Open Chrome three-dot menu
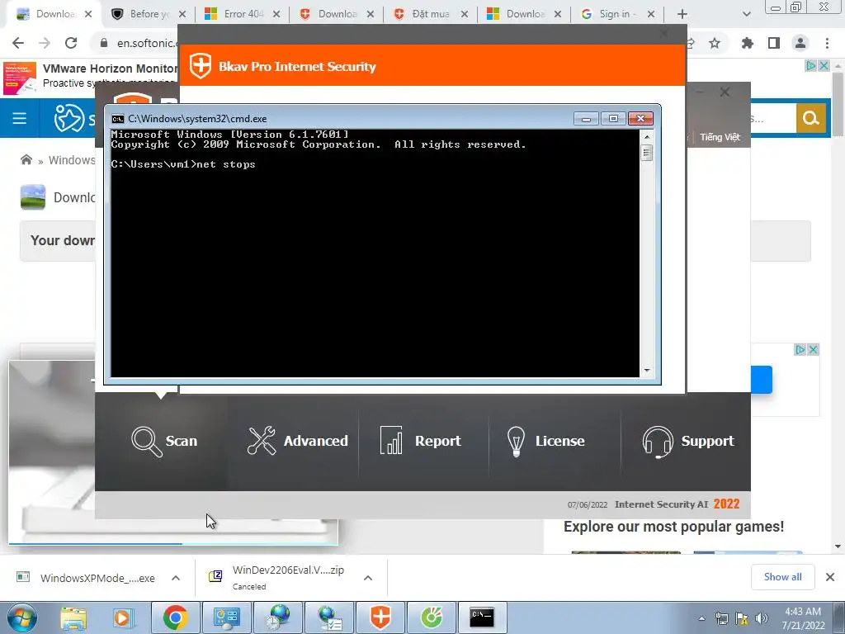 827,43
